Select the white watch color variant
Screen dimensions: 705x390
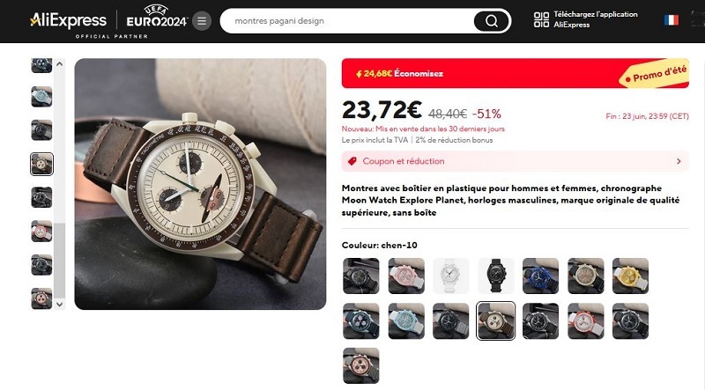[450, 276]
